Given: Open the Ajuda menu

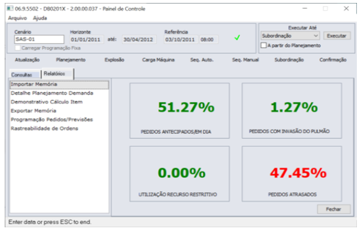Looking at the screenshot, I should pos(40,18).
